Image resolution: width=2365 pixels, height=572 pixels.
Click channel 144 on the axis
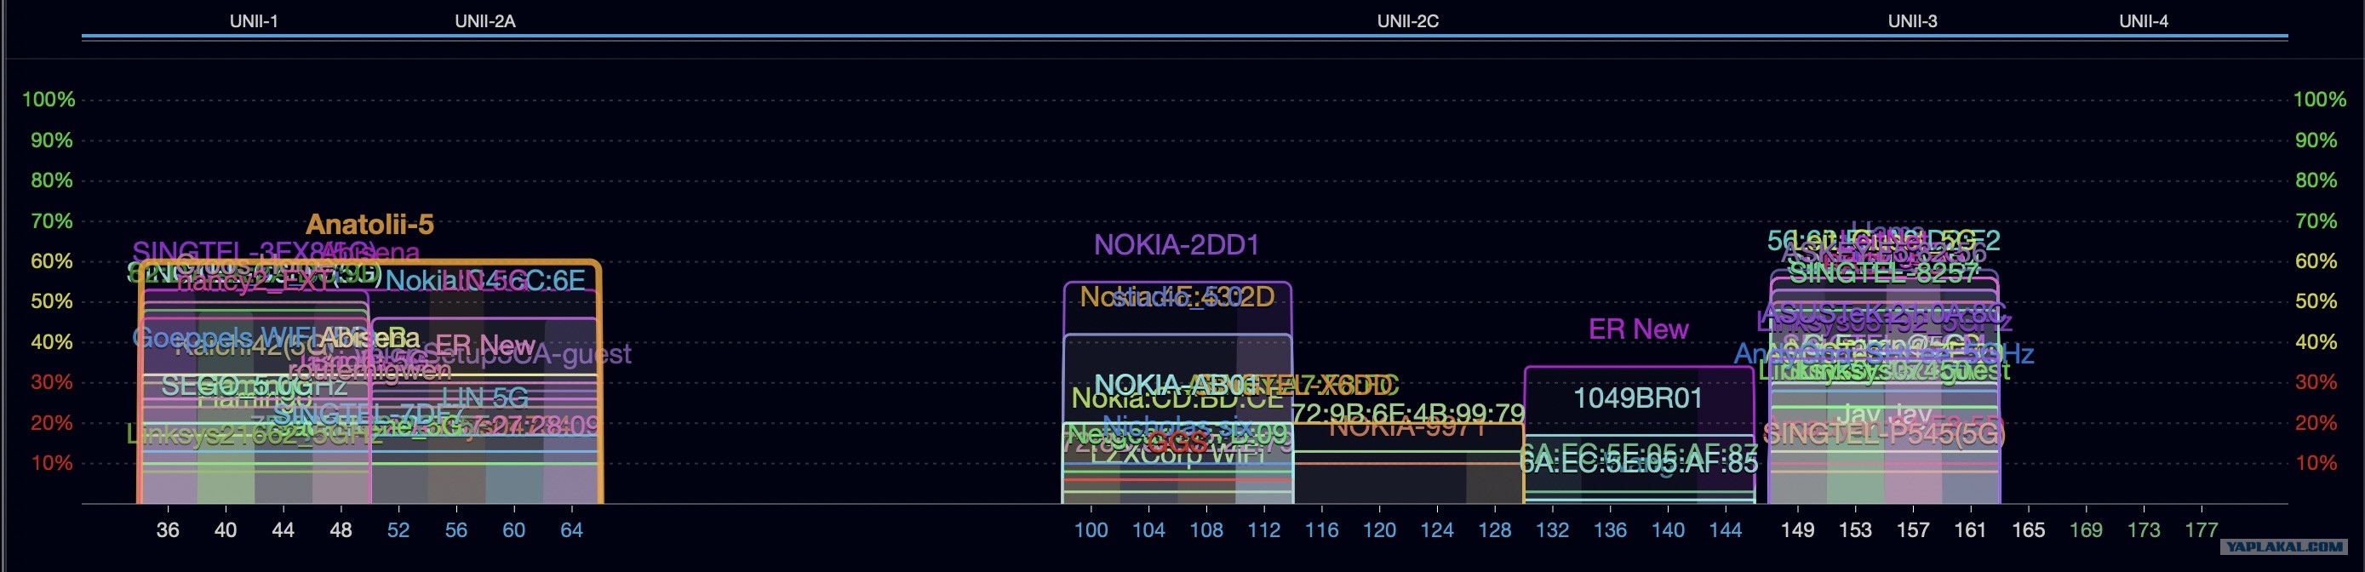pyautogui.click(x=1726, y=529)
